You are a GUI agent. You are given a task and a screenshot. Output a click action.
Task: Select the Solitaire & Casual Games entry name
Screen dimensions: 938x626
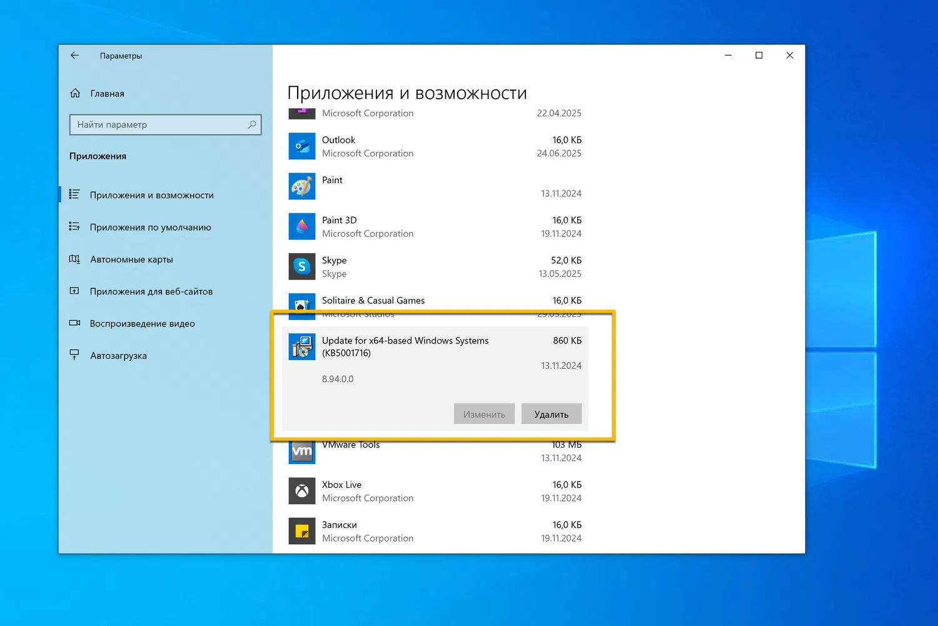tap(373, 300)
